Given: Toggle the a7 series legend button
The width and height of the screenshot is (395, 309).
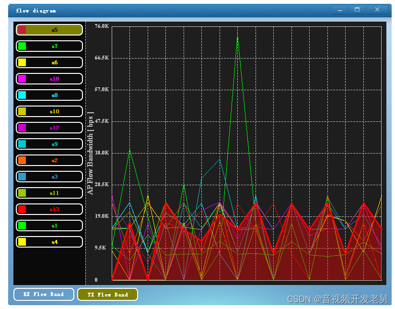Looking at the screenshot, I should pyautogui.click(x=49, y=46).
